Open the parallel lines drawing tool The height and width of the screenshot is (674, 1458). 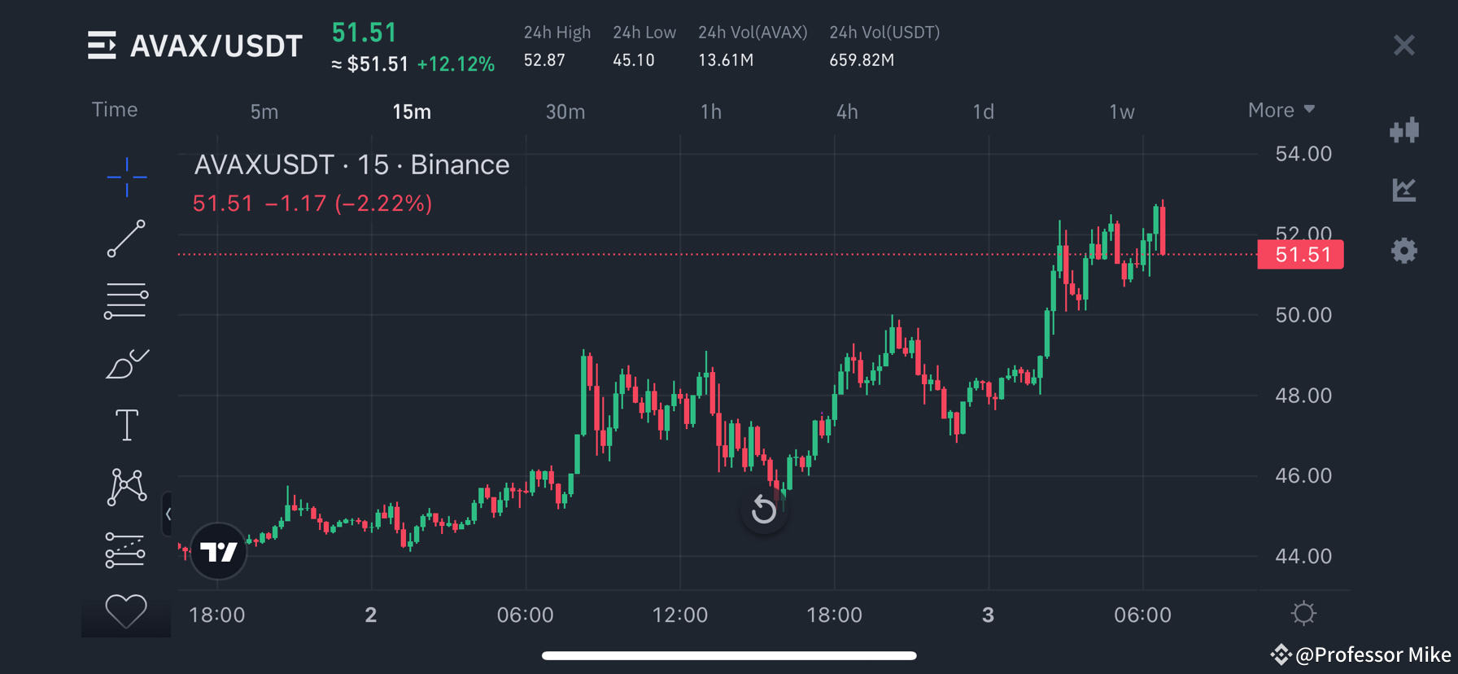tap(127, 300)
